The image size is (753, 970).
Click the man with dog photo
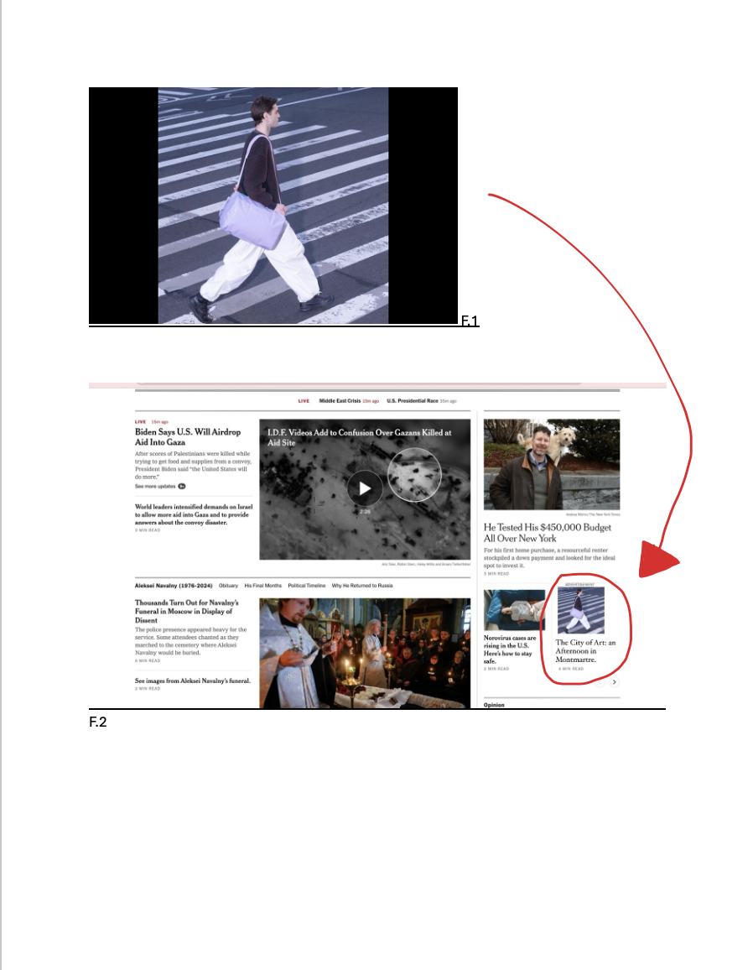(x=552, y=465)
